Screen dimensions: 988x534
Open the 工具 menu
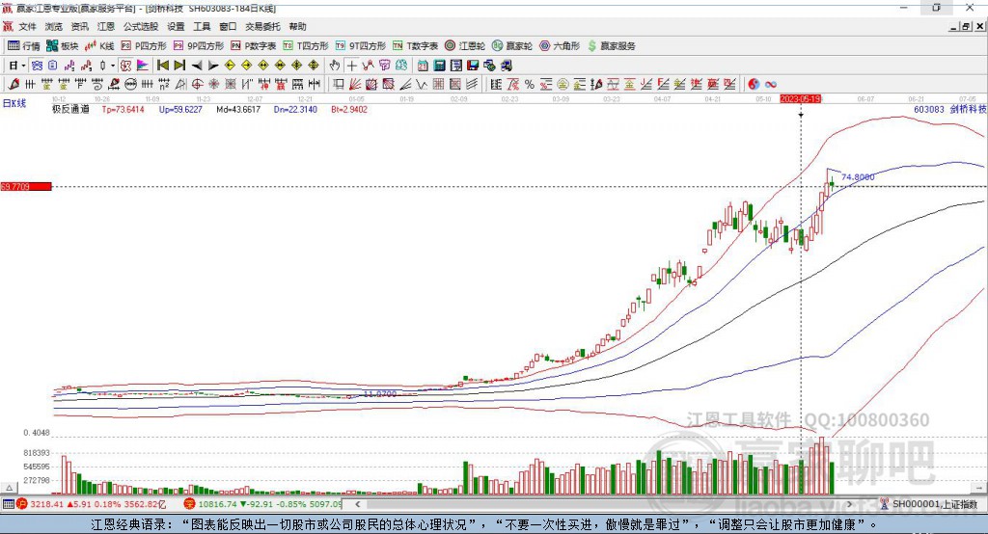click(202, 26)
